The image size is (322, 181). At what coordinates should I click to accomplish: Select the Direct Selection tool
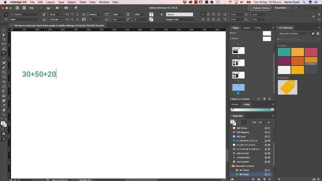(4, 35)
